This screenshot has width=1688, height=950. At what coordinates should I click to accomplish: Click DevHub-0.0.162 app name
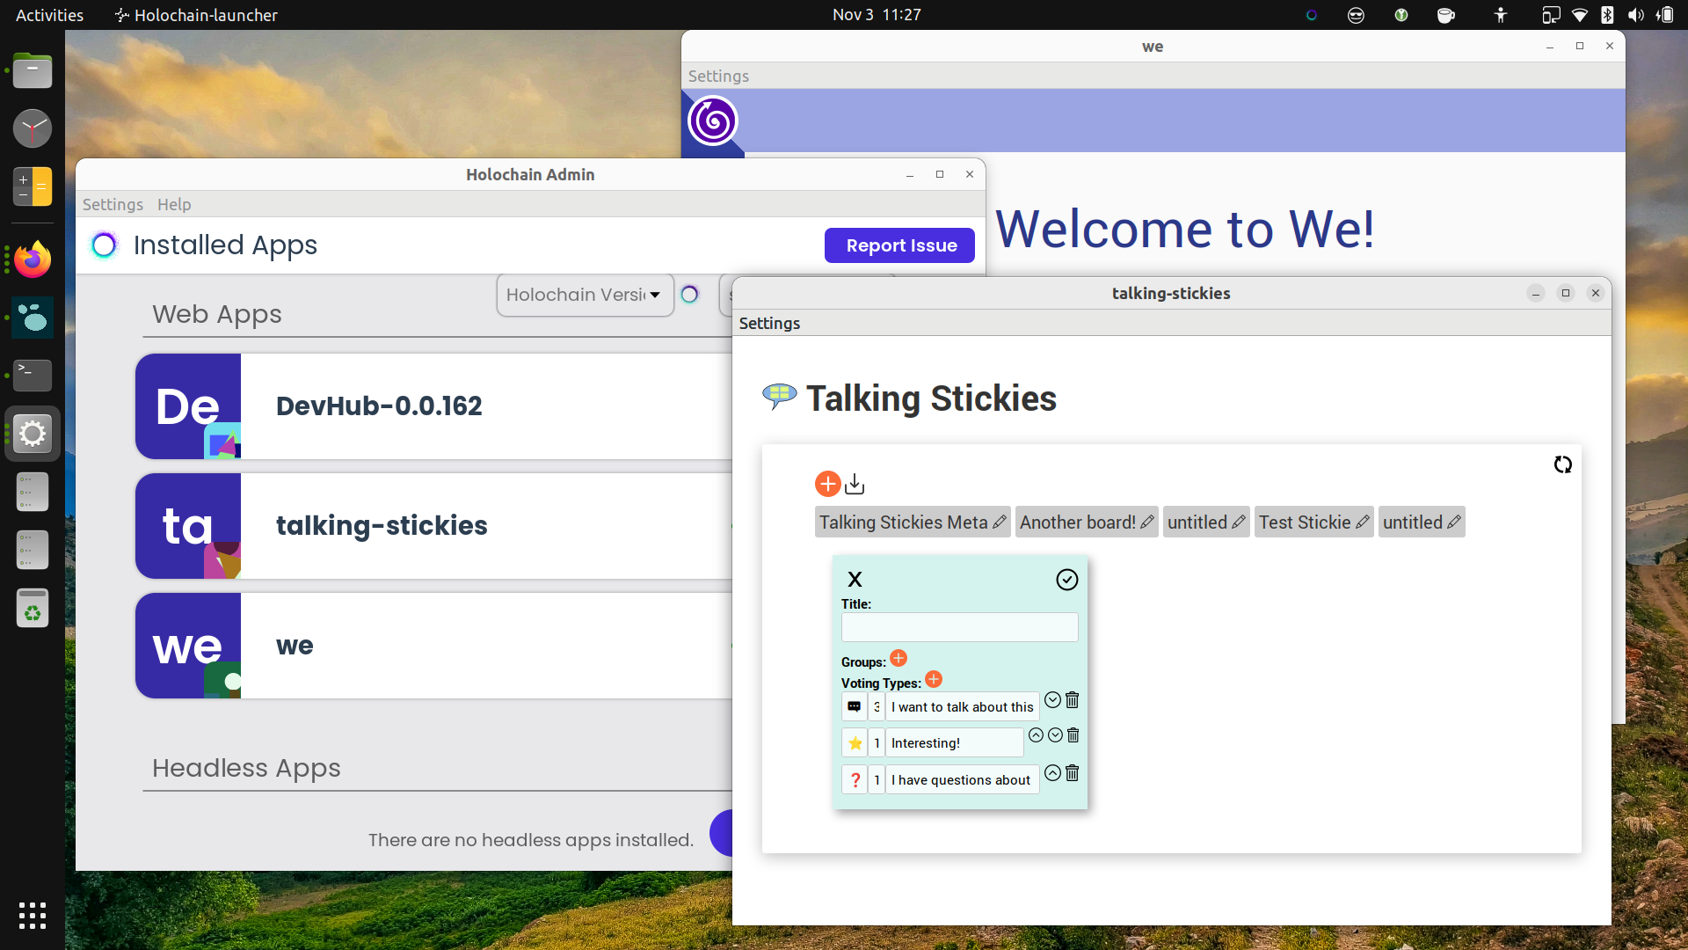(379, 406)
